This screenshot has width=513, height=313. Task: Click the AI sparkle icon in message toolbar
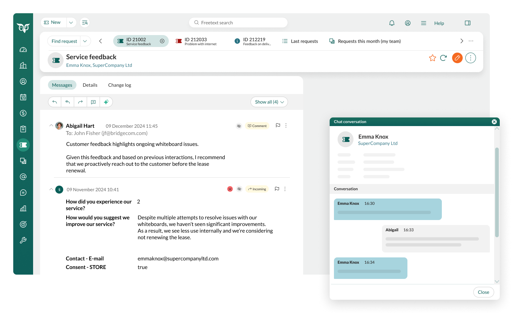point(106,102)
